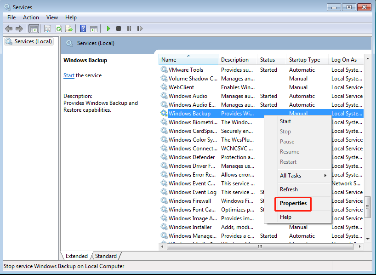Click the Forward arrow toolbar icon
The height and width of the screenshot is (275, 376).
[19, 29]
